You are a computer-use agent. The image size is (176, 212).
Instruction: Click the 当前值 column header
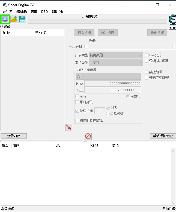click(49, 33)
